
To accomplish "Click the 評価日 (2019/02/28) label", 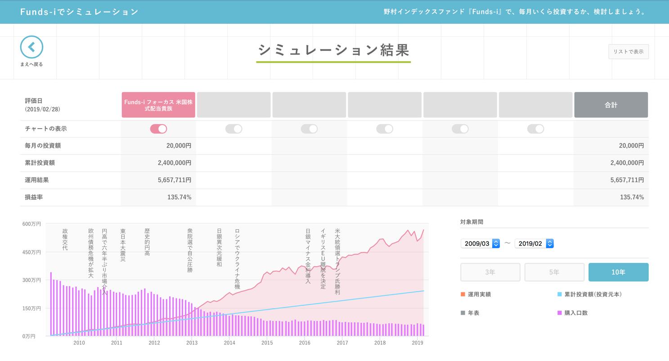I will pyautogui.click(x=42, y=105).
